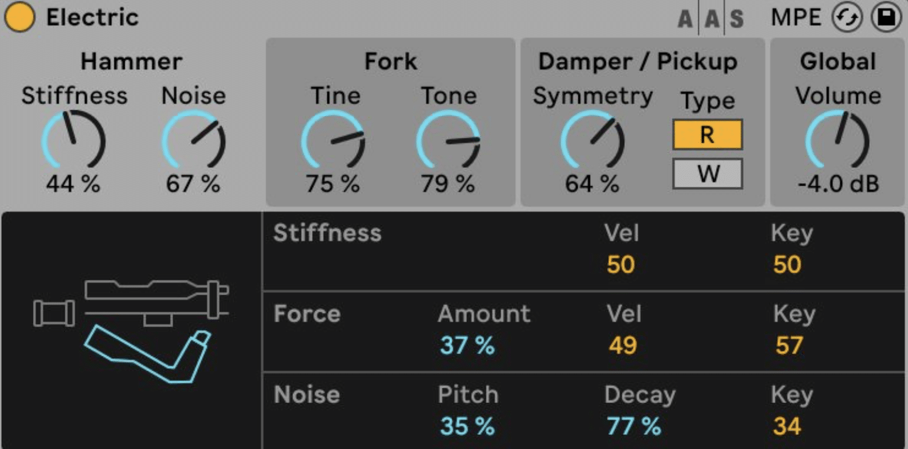Save preset with the disk icon
Viewport: 908px width, 449px height.
pyautogui.click(x=886, y=18)
